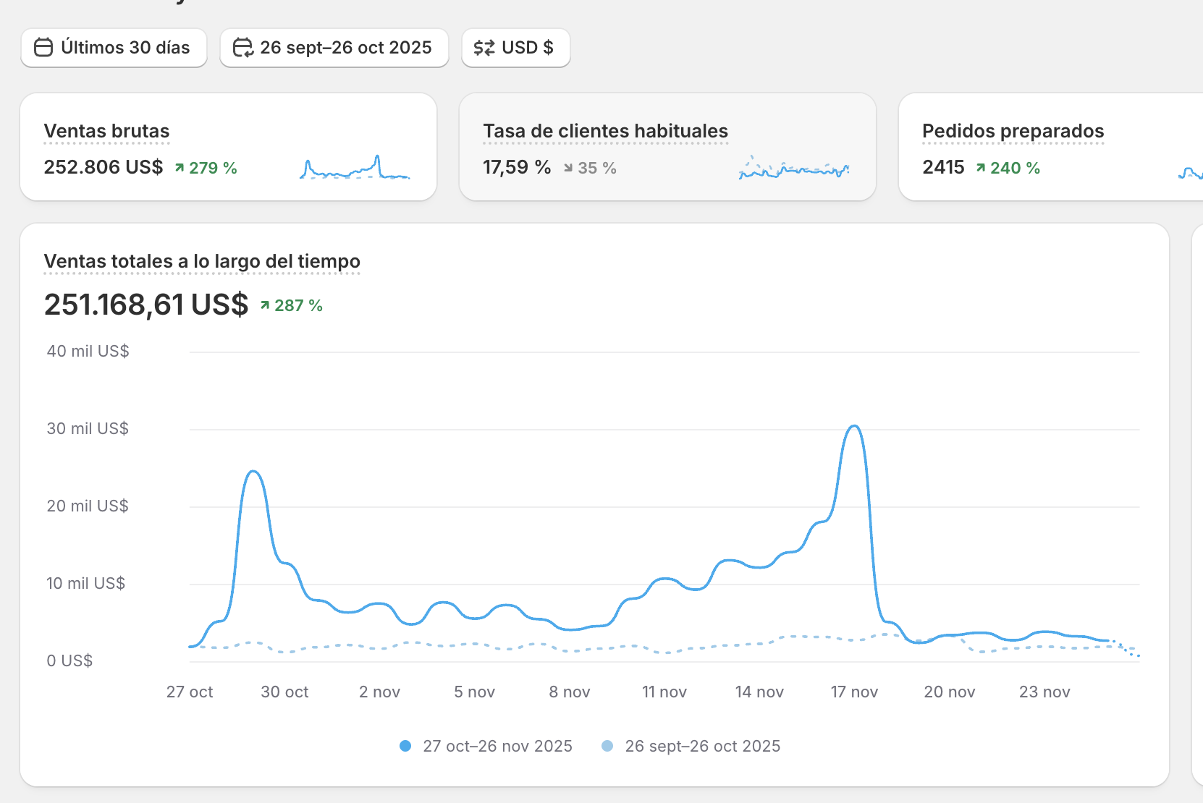The width and height of the screenshot is (1203, 803).
Task: Click the 20 nov x-axis label
Action: 950,692
